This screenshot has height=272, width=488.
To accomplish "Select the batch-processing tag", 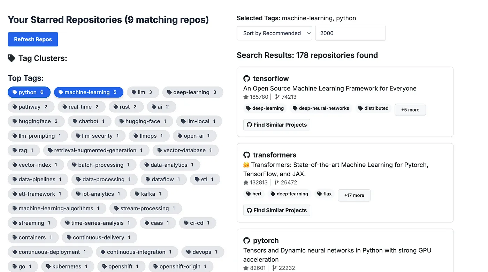I will (102, 165).
